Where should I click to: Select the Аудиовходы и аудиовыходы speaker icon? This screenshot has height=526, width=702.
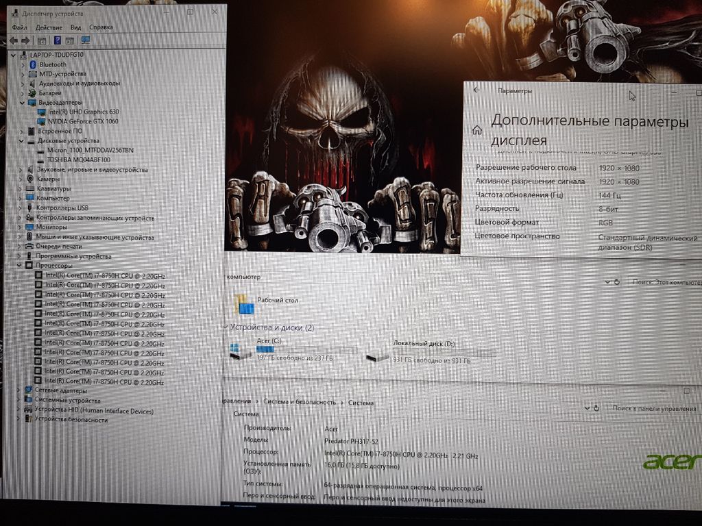[x=32, y=84]
